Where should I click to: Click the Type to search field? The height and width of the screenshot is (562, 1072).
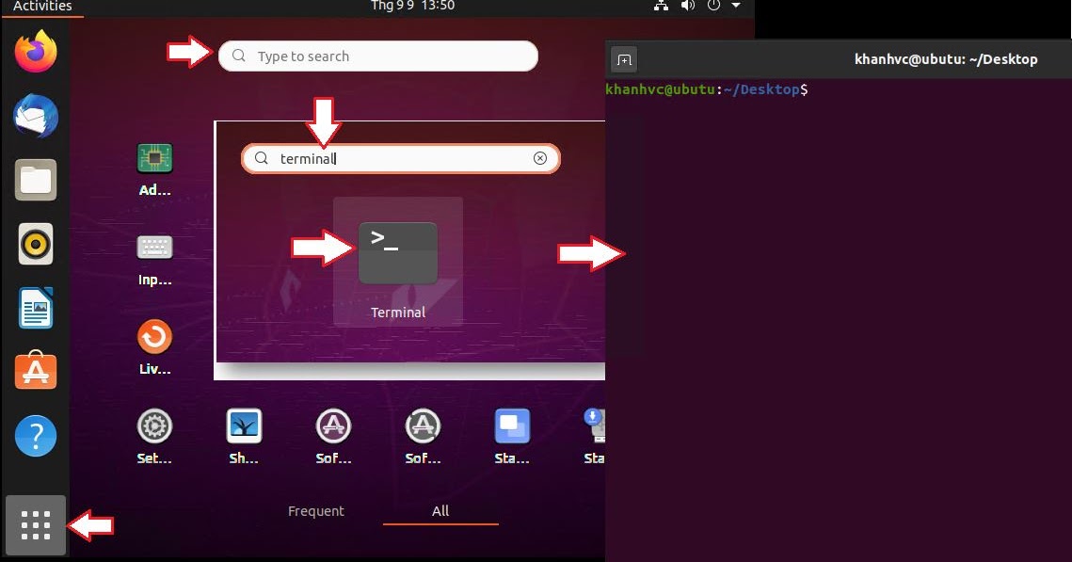[x=376, y=56]
